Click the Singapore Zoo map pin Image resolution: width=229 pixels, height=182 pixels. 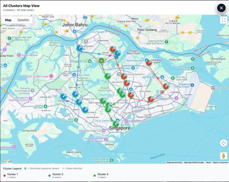tap(90, 61)
